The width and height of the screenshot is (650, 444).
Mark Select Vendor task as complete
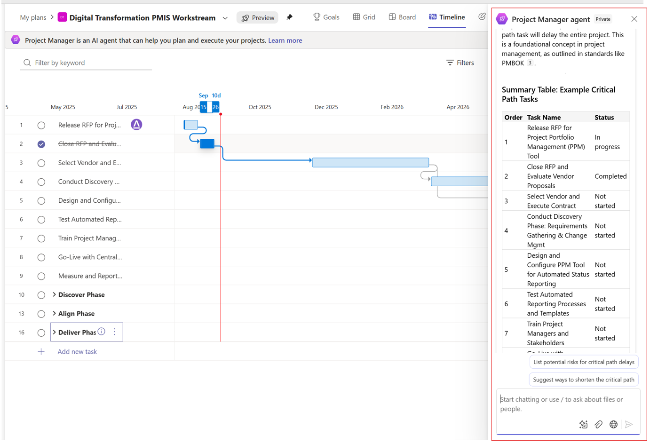click(41, 163)
